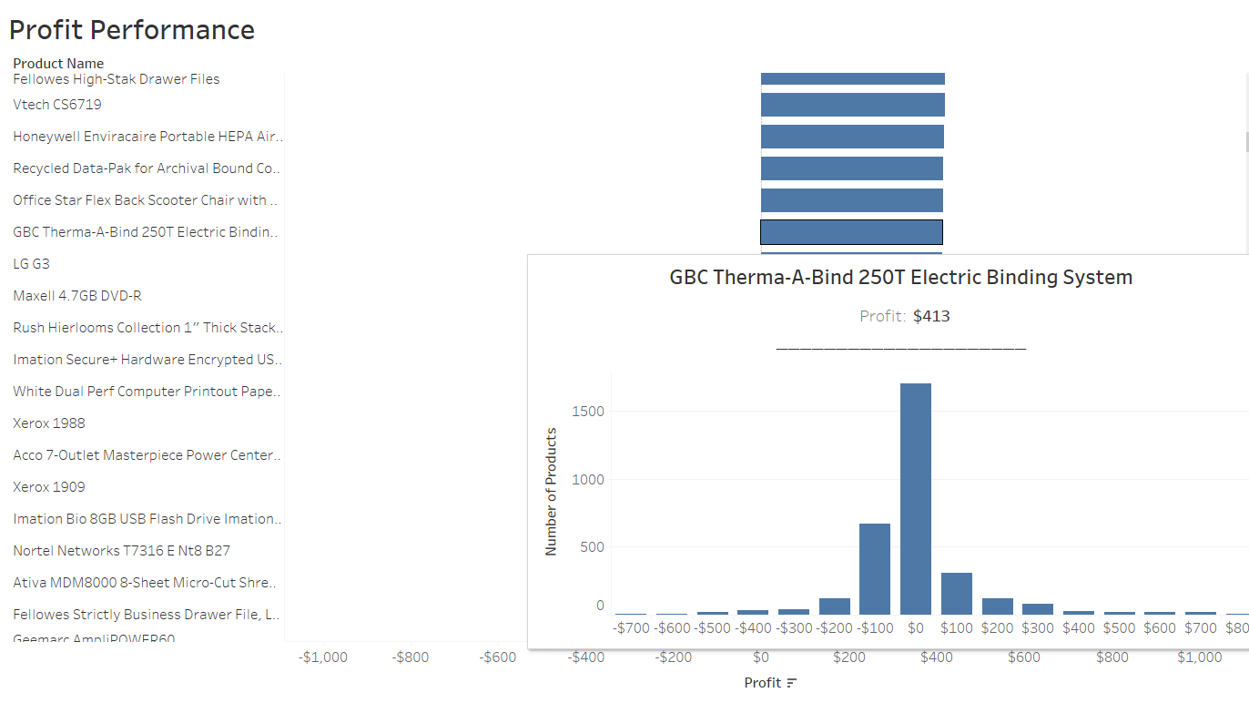Image resolution: width=1249 pixels, height=703 pixels.
Task: Click the $700 label on histogram axis
Action: (x=1201, y=628)
